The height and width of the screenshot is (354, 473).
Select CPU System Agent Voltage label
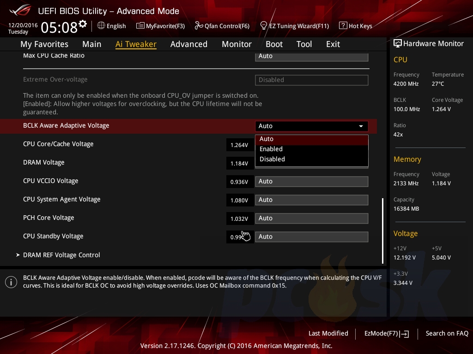coord(61,199)
